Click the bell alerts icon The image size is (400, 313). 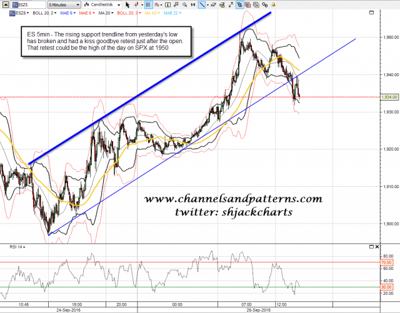[x=274, y=4]
